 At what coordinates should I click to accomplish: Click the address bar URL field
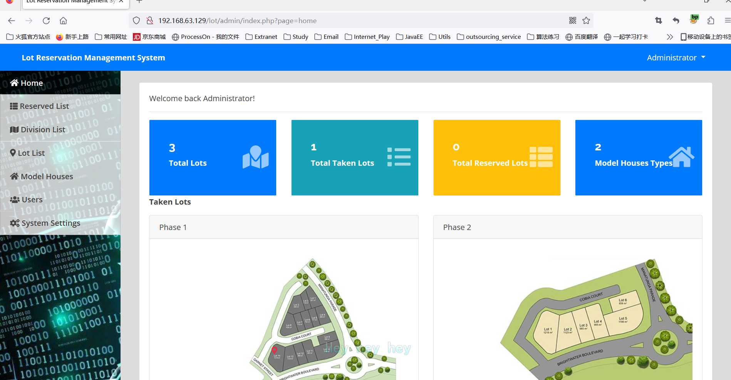(x=361, y=21)
